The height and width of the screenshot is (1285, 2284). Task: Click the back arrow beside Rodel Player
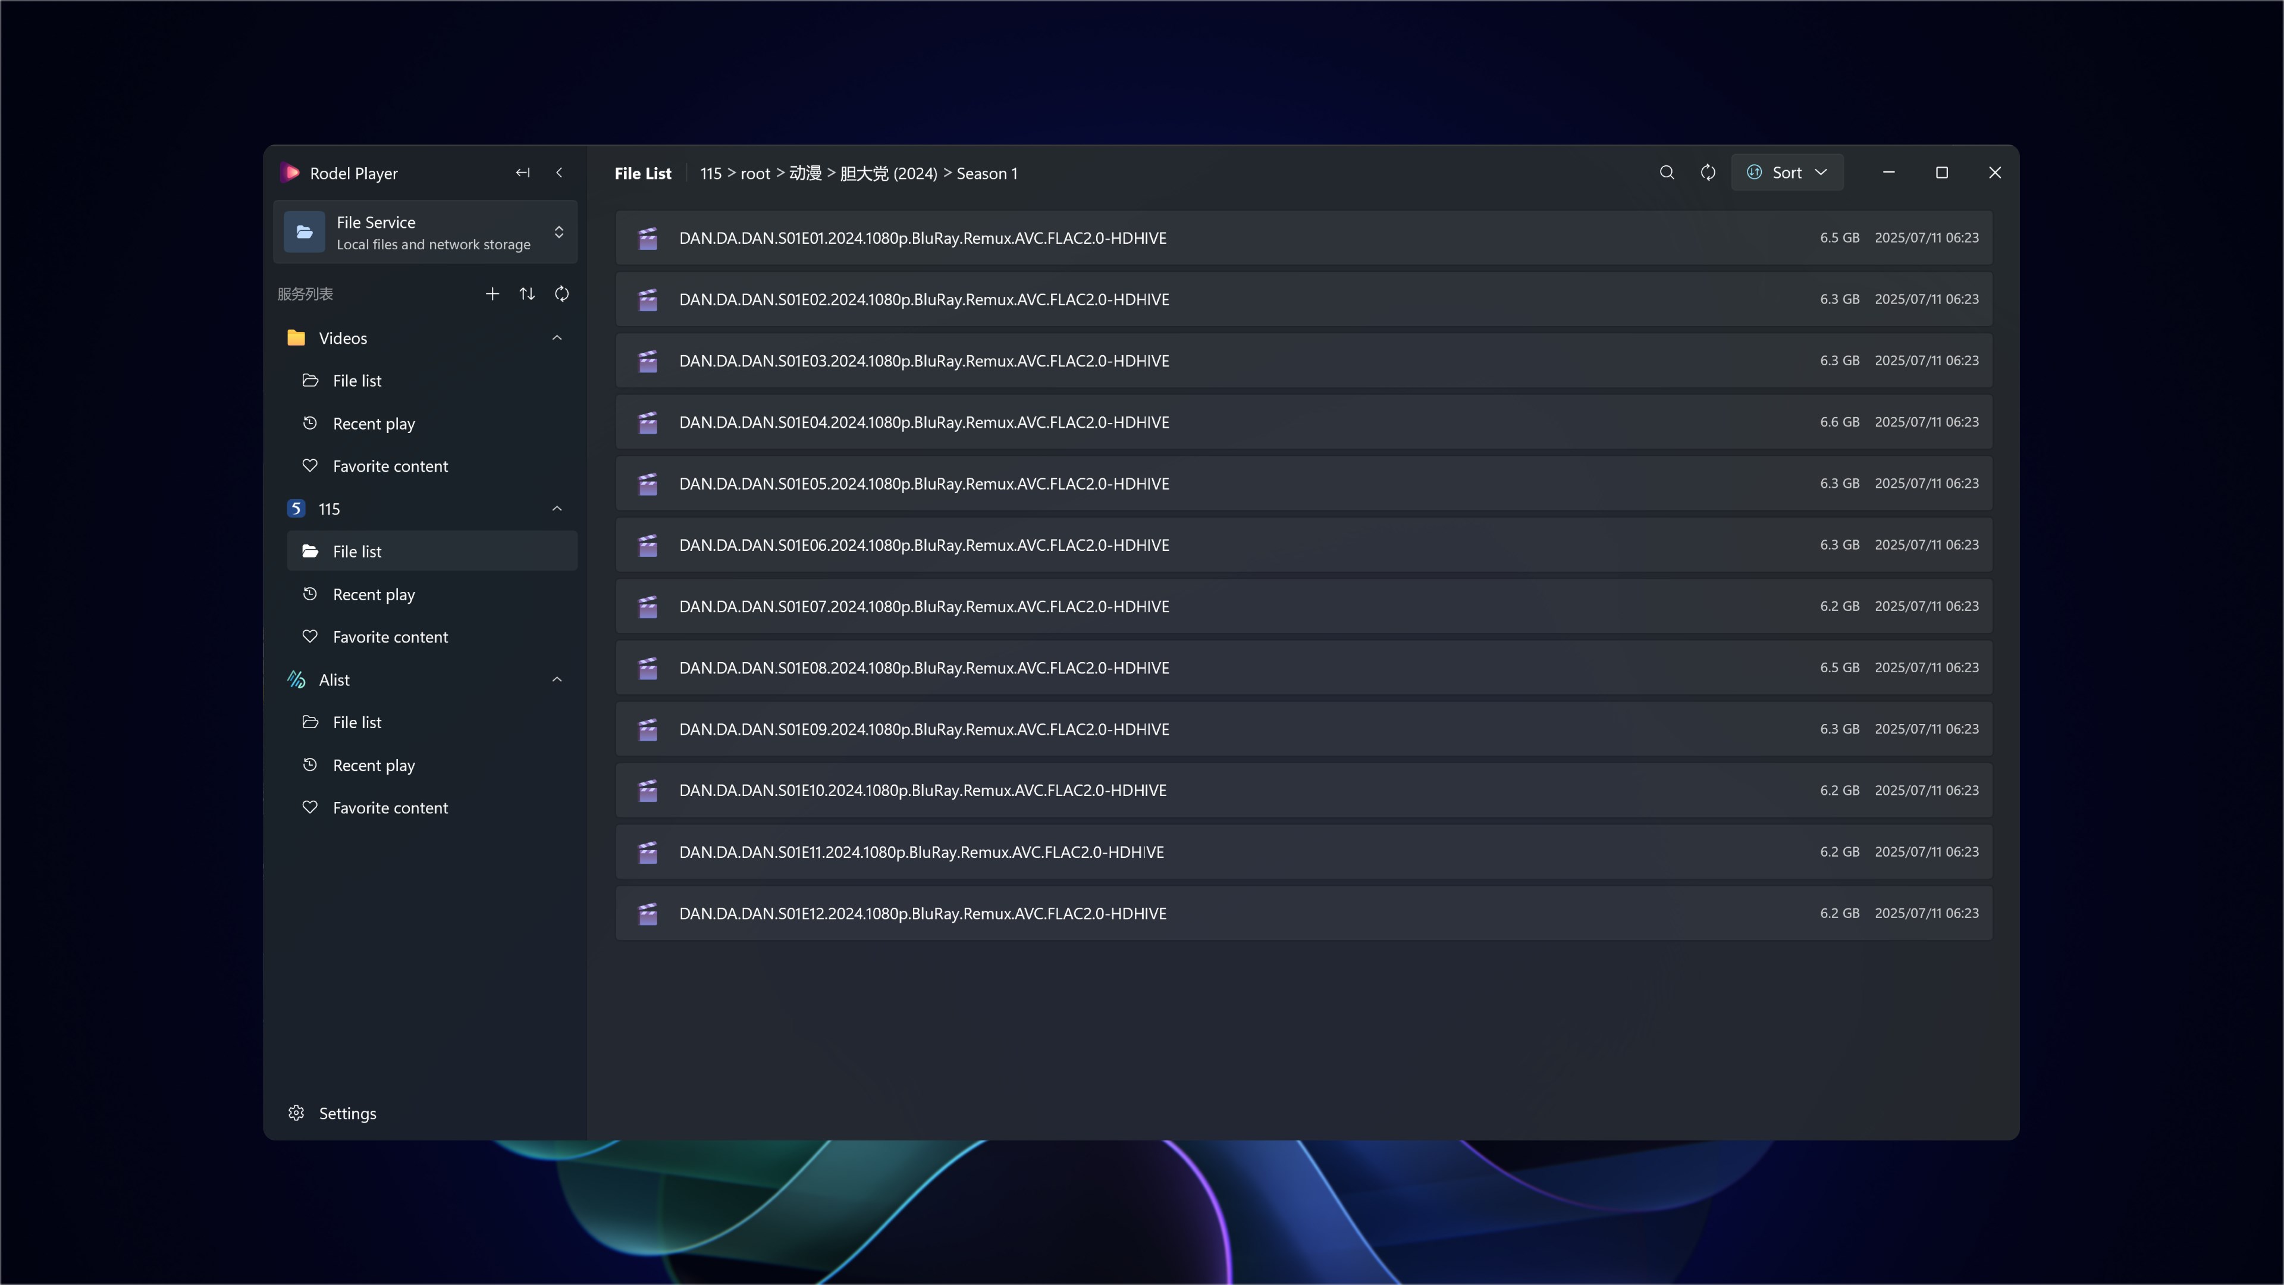click(x=559, y=173)
